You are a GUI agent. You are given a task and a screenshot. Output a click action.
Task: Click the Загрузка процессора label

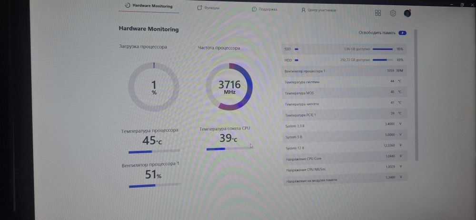pos(143,47)
